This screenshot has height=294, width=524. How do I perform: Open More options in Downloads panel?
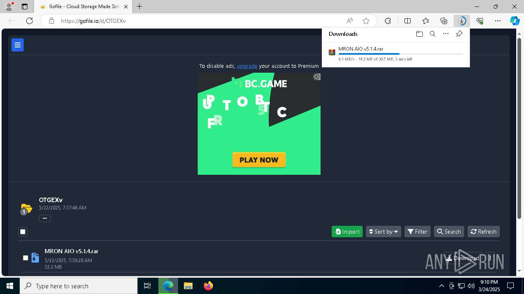446,34
